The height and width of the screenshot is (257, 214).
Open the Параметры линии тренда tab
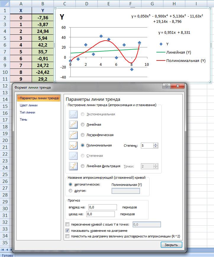38,98
